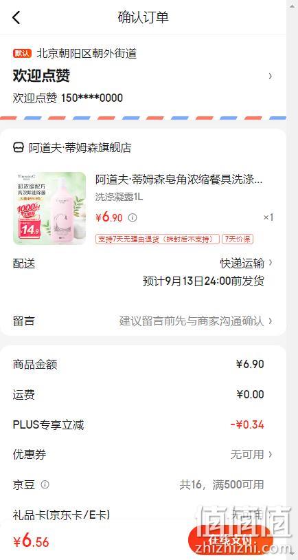Expand 快递运输 delivery options
The image size is (298, 560).
click(247, 263)
